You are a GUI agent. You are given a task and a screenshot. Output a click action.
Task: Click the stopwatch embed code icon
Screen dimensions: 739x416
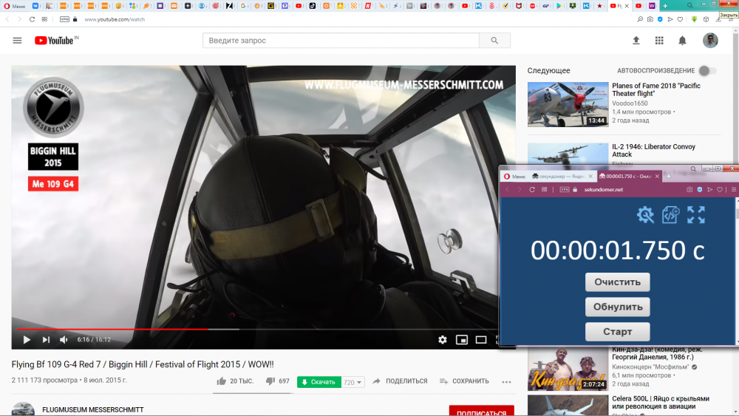point(670,215)
